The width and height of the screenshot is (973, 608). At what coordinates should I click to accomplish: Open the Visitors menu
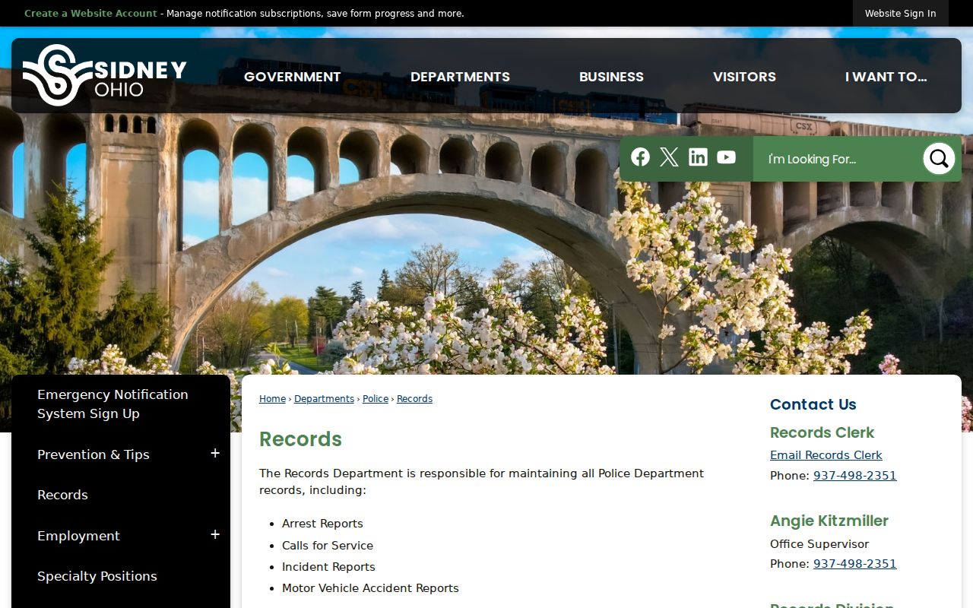744,77
